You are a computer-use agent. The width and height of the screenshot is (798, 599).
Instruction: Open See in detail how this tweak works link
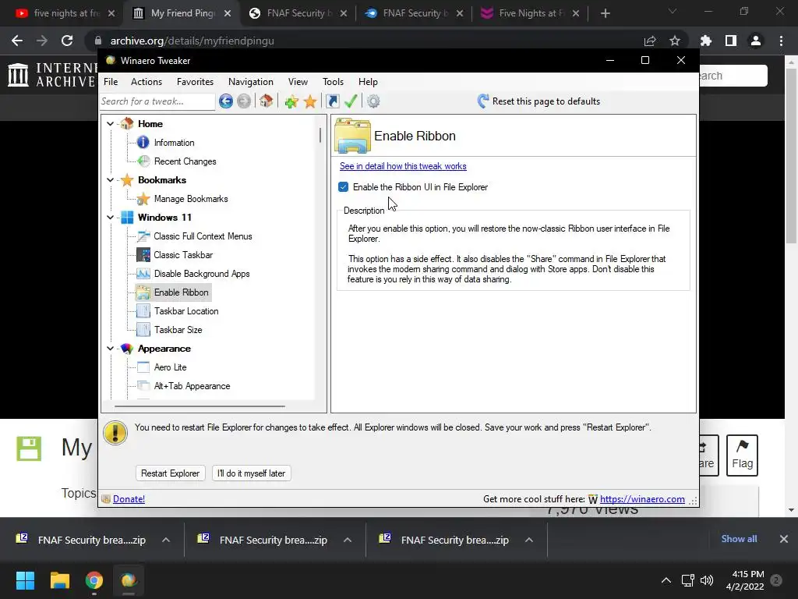[x=403, y=166]
